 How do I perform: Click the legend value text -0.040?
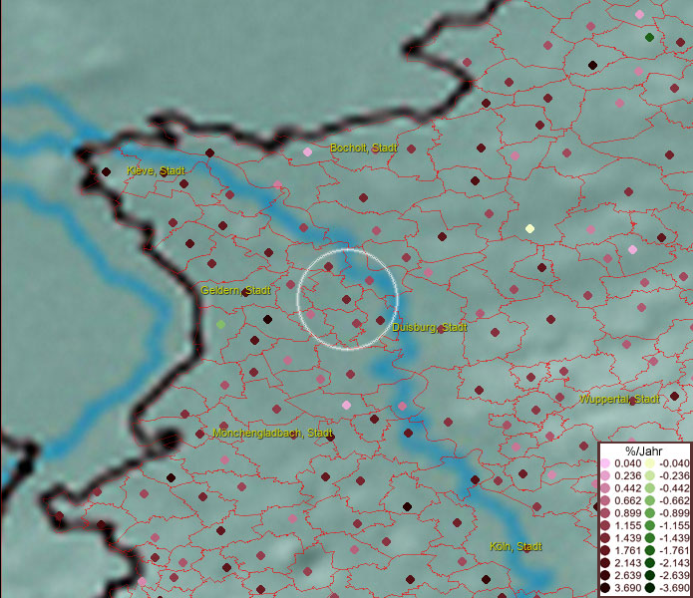(x=674, y=463)
